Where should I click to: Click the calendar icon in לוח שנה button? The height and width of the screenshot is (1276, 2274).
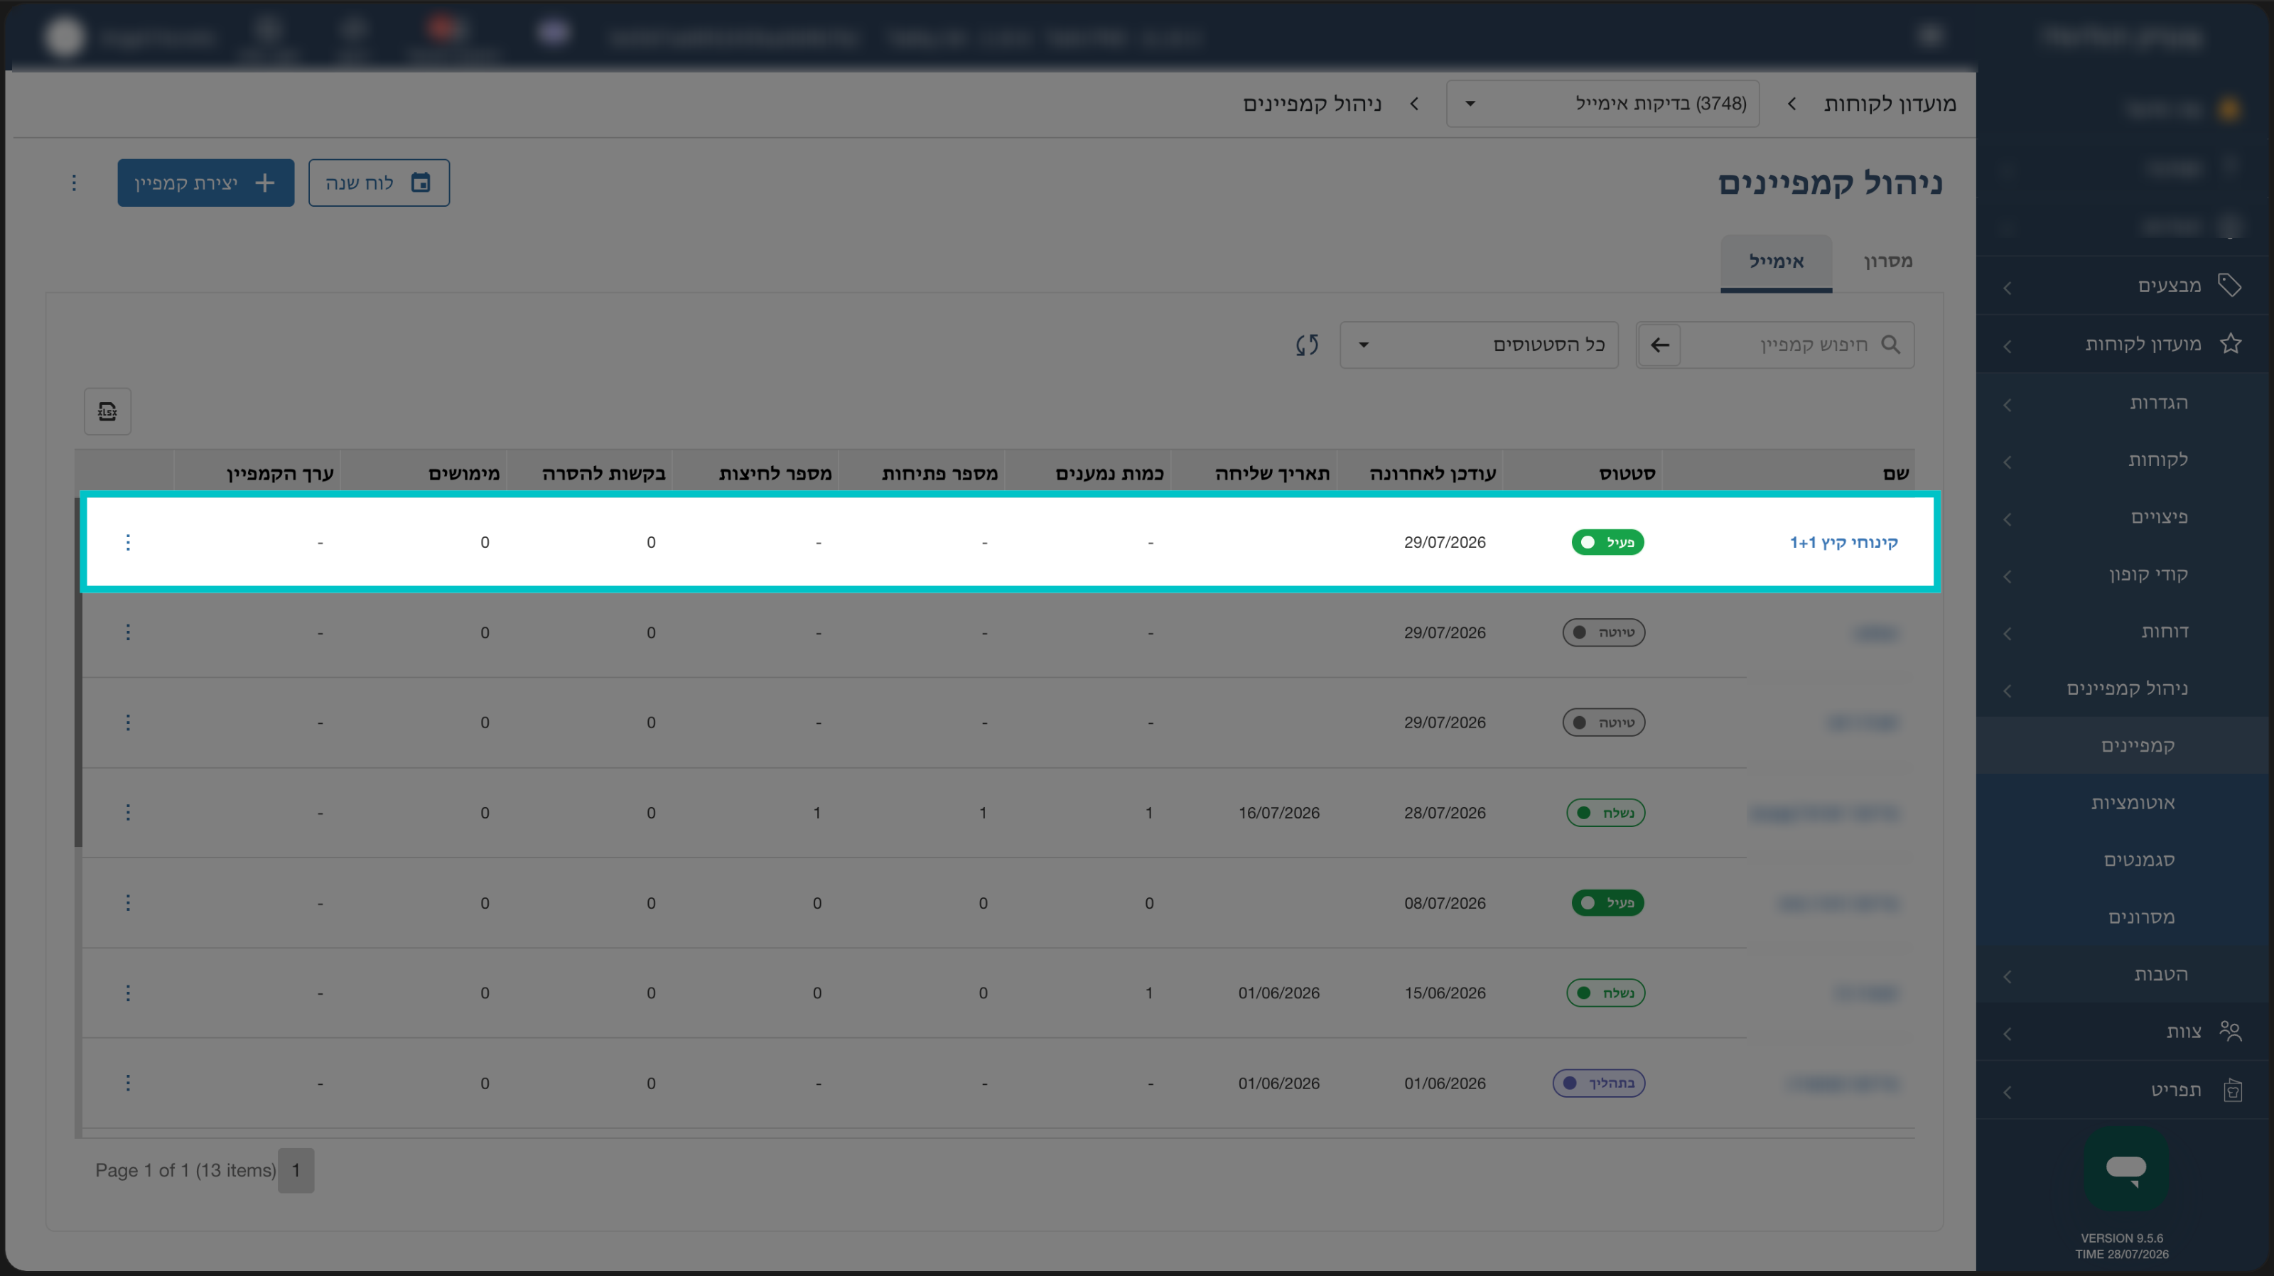point(421,183)
